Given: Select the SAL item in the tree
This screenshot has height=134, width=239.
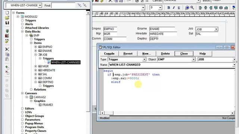Looking at the screenshot, I should click(x=45, y=74).
